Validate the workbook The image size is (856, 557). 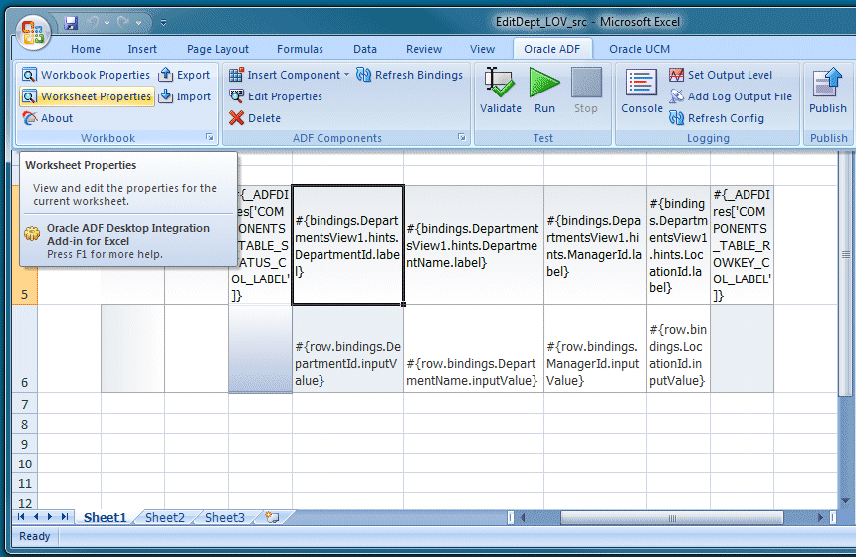tap(500, 91)
